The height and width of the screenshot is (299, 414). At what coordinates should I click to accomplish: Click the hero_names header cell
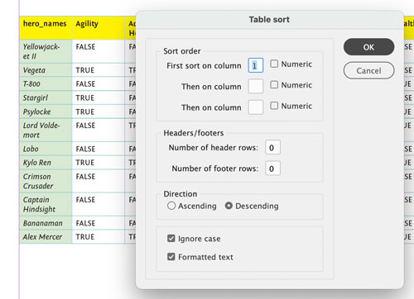pos(46,28)
